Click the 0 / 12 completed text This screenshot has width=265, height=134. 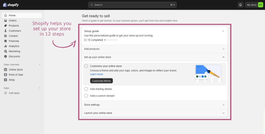click(x=94, y=40)
